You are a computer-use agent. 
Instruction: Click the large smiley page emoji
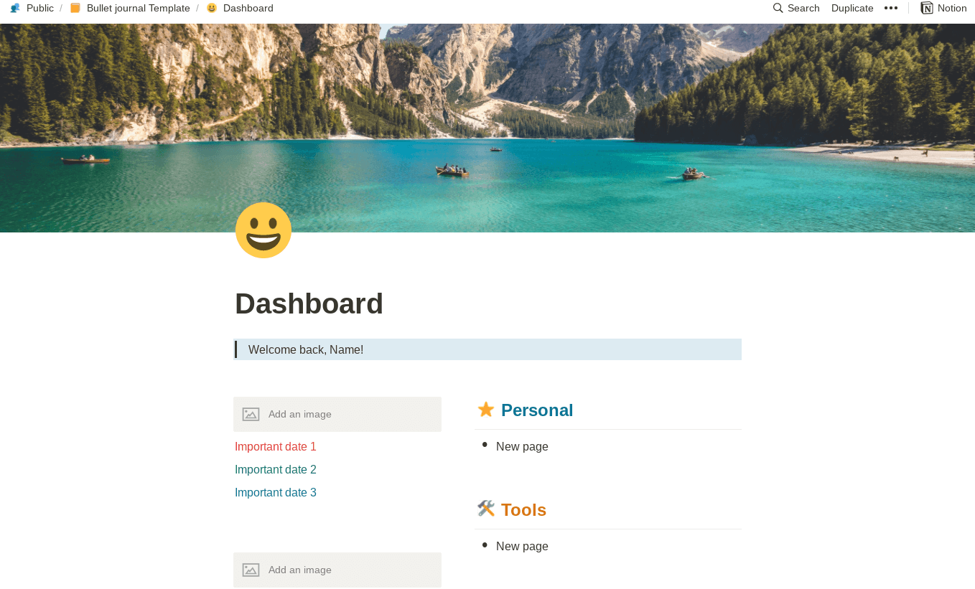tap(263, 230)
